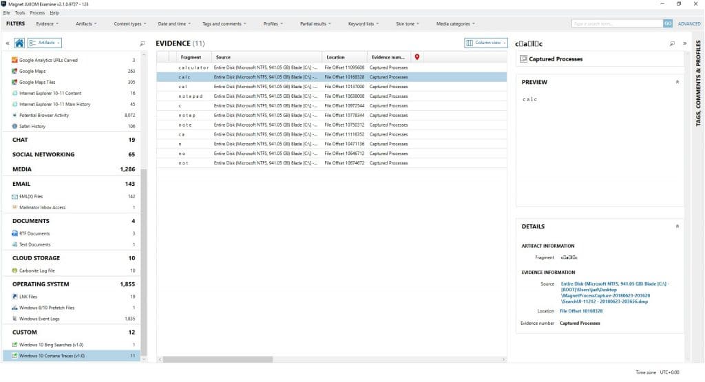Sort by Evidence number column header
The image size is (705, 382).
[x=388, y=57]
